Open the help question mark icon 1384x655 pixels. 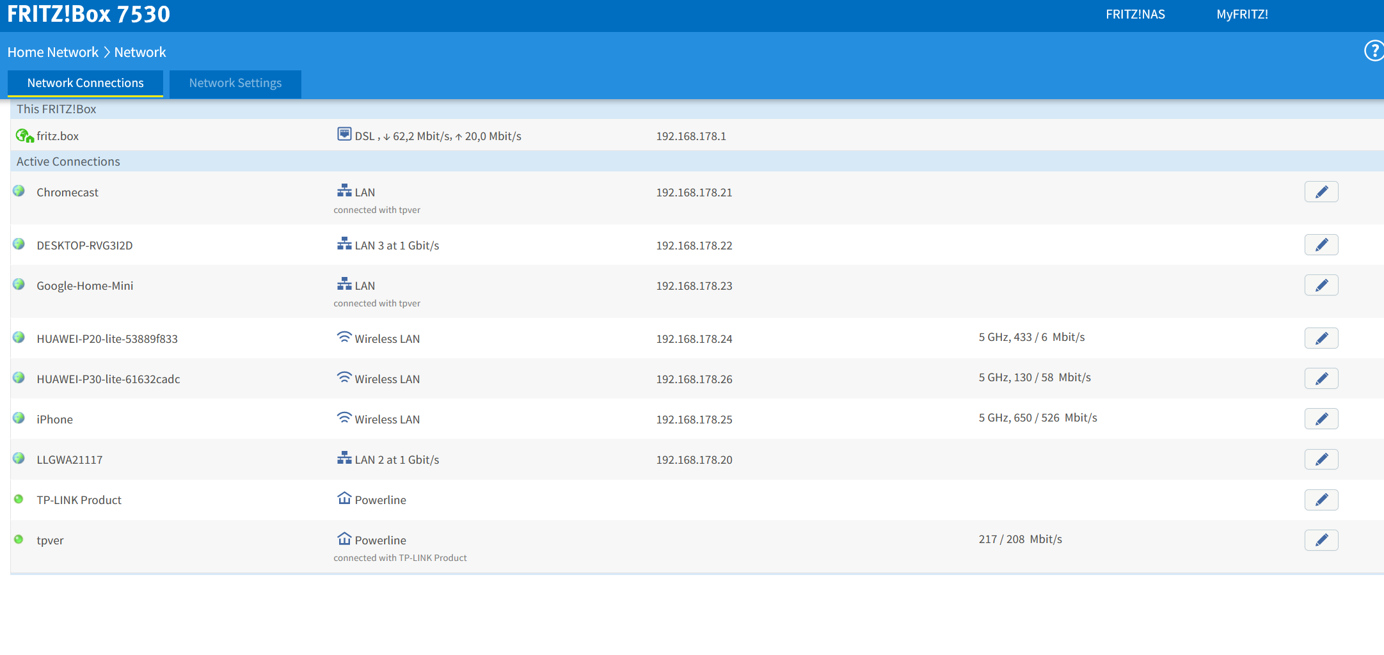click(x=1374, y=51)
